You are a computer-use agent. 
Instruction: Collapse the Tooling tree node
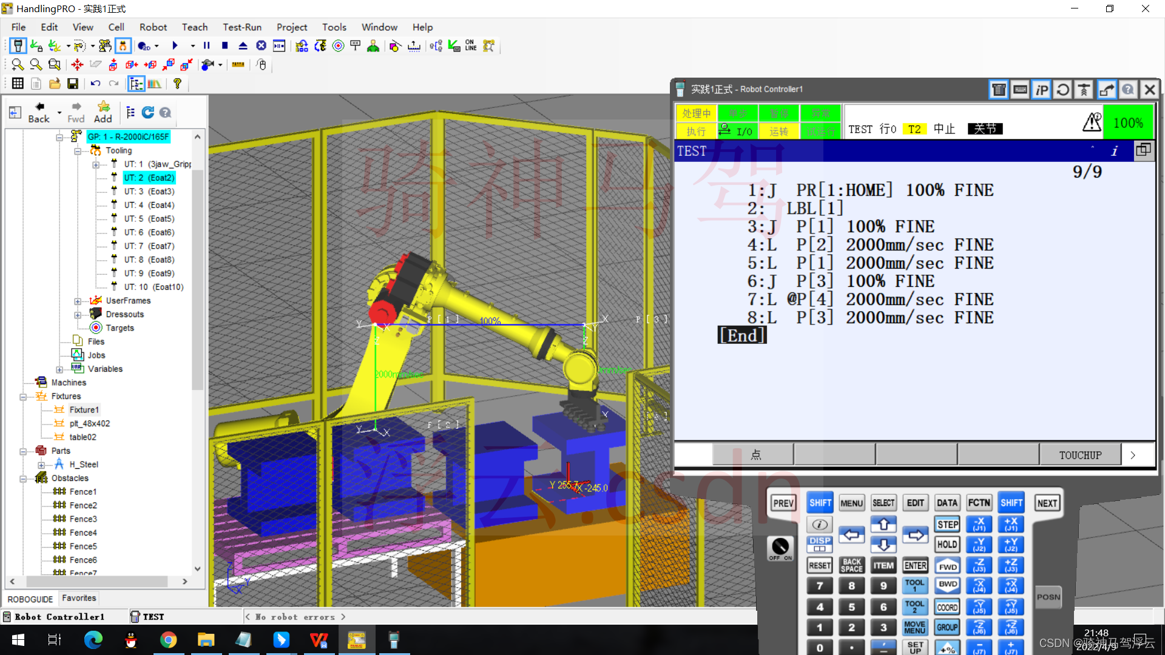point(78,150)
